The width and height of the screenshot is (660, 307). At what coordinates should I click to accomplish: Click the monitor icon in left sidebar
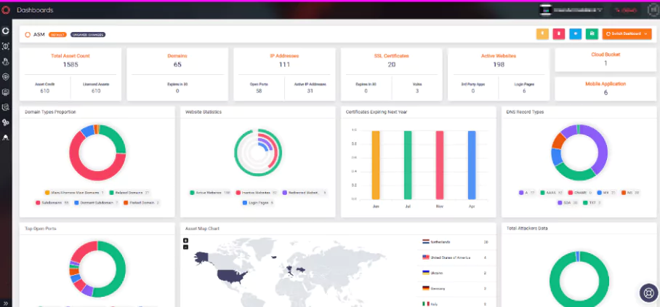6,92
